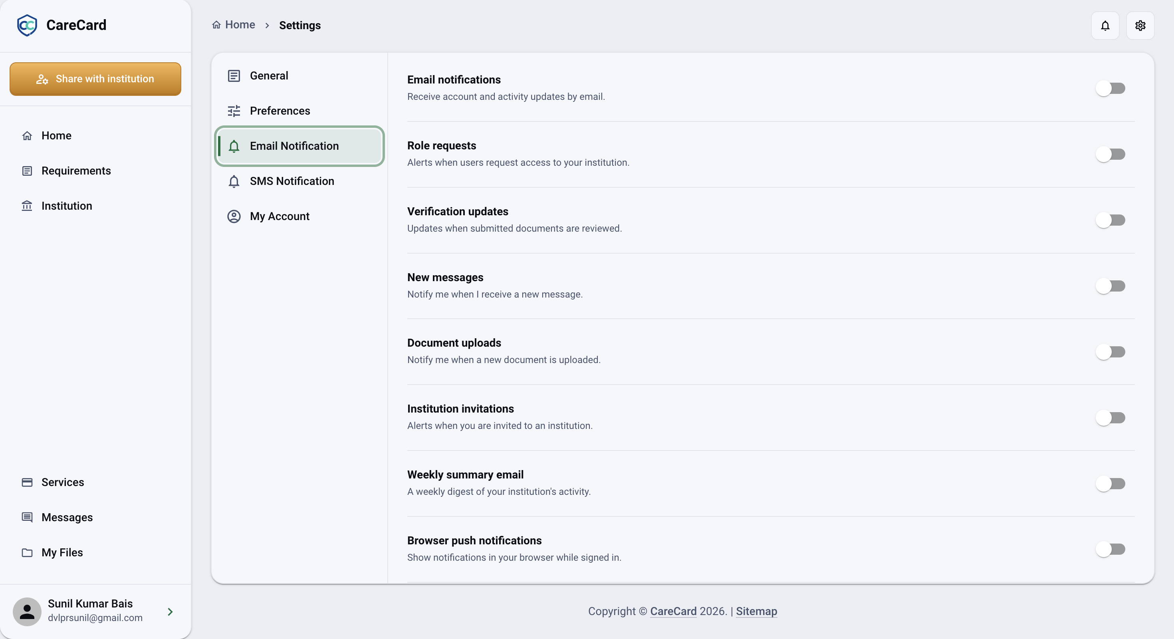Open settings gear icon in top bar

(1140, 26)
